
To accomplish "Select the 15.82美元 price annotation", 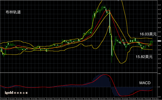I will pyautogui.click(x=144, y=57).
